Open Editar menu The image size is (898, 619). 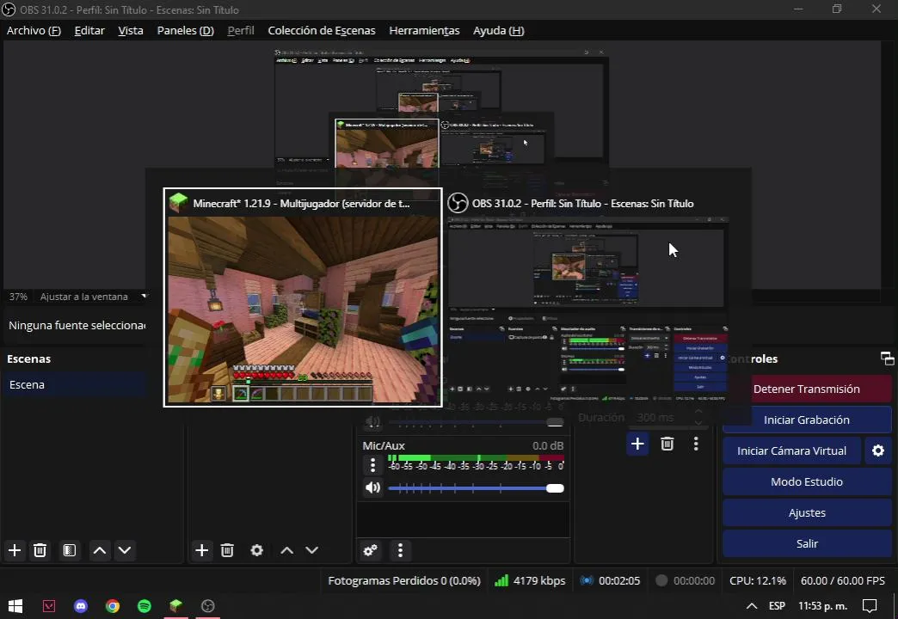[89, 30]
